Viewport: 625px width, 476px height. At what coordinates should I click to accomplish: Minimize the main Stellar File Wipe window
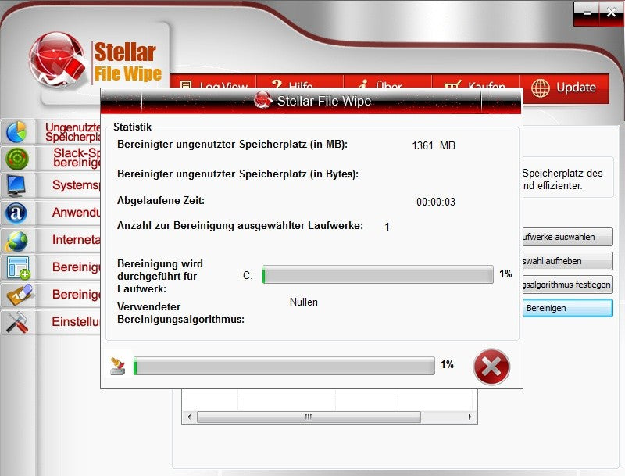(587, 13)
